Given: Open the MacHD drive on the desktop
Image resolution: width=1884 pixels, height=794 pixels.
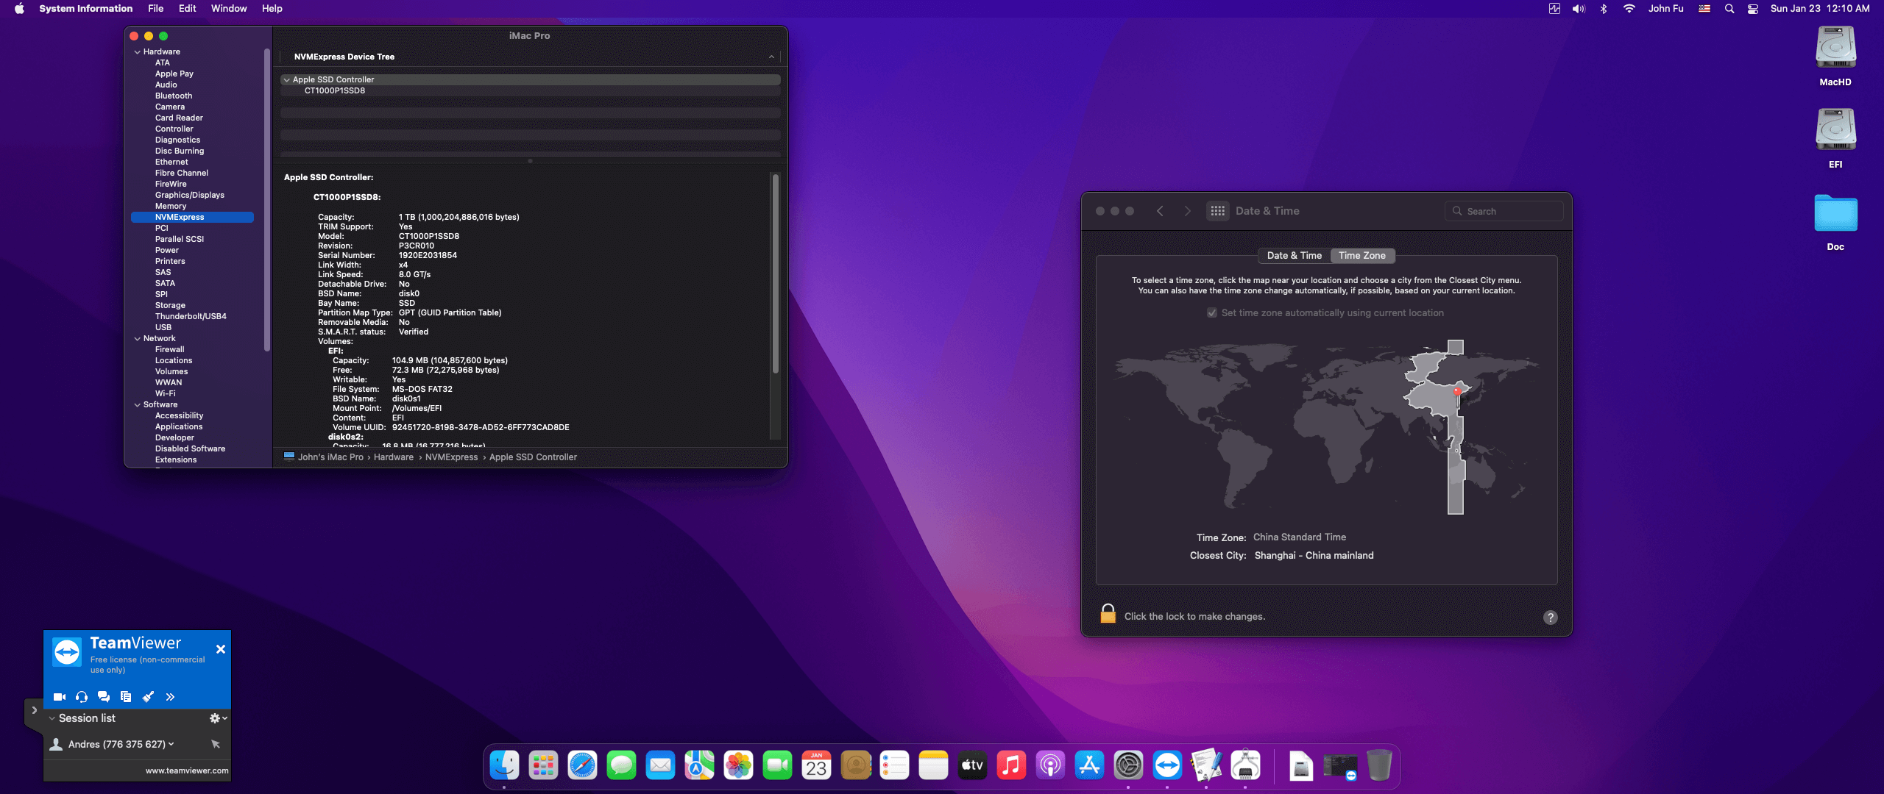Looking at the screenshot, I should [1835, 57].
